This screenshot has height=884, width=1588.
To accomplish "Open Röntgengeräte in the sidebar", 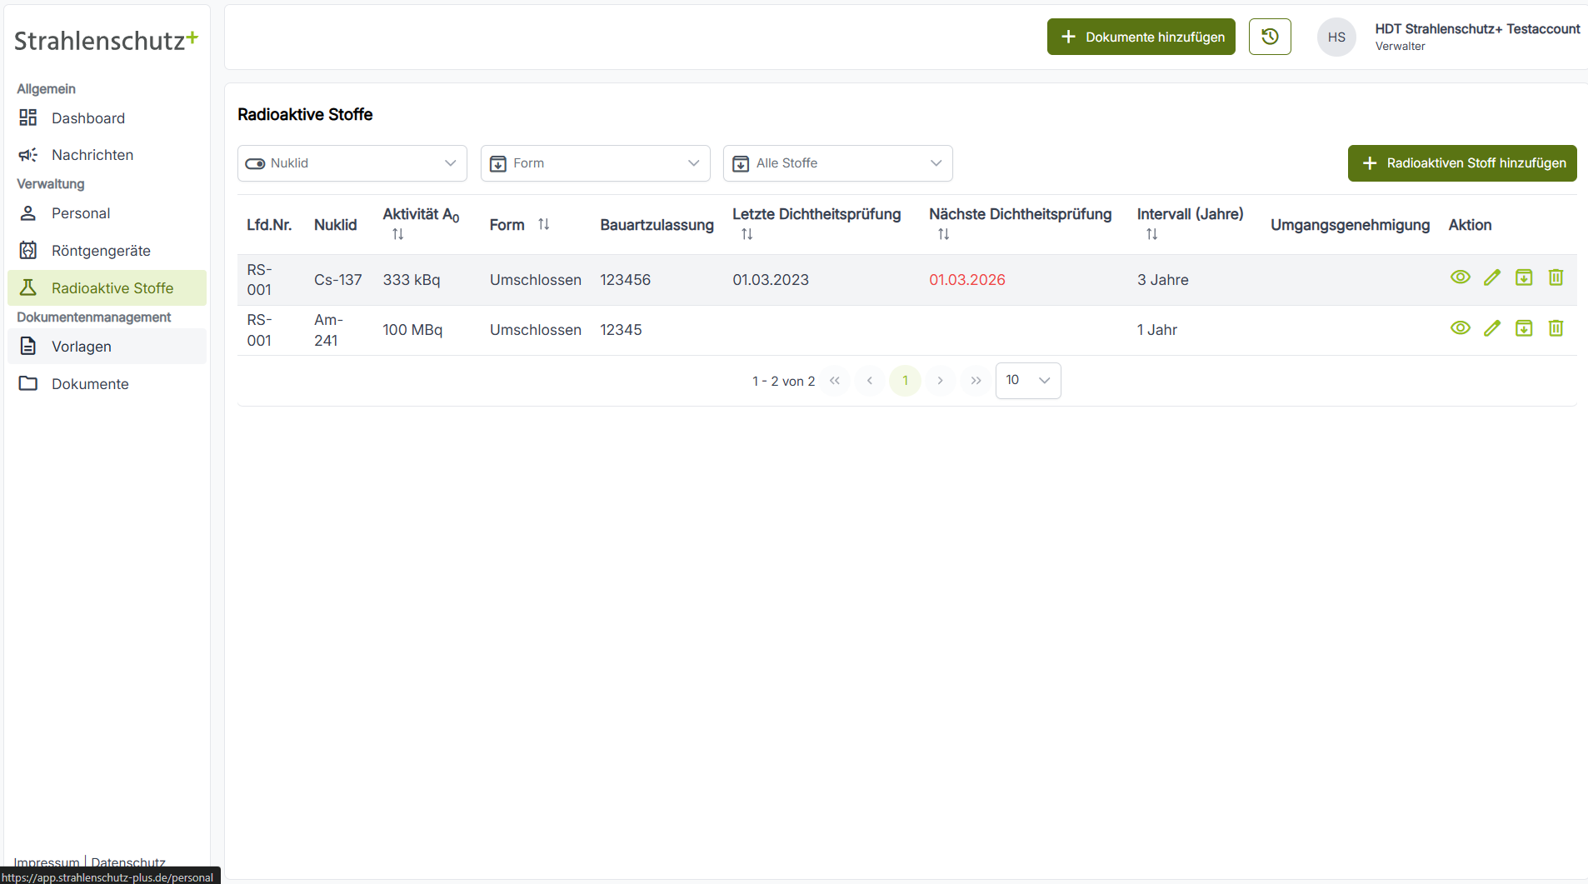I will [x=107, y=251].
